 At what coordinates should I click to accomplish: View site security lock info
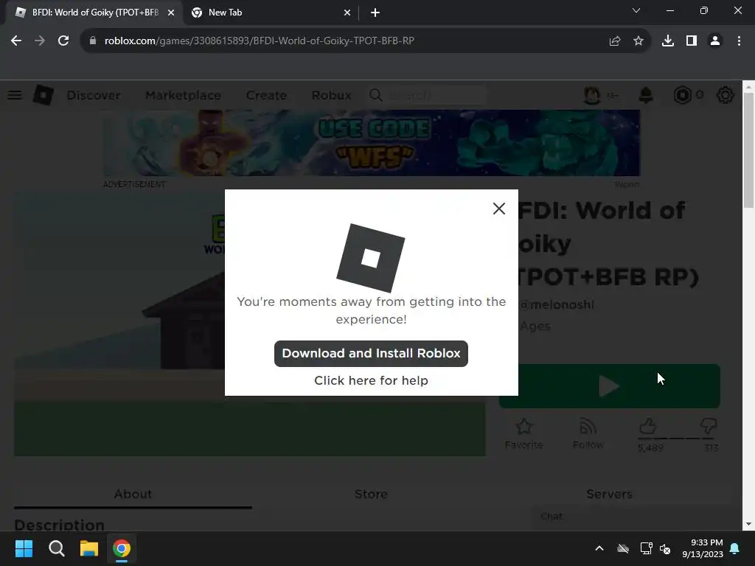pyautogui.click(x=93, y=41)
